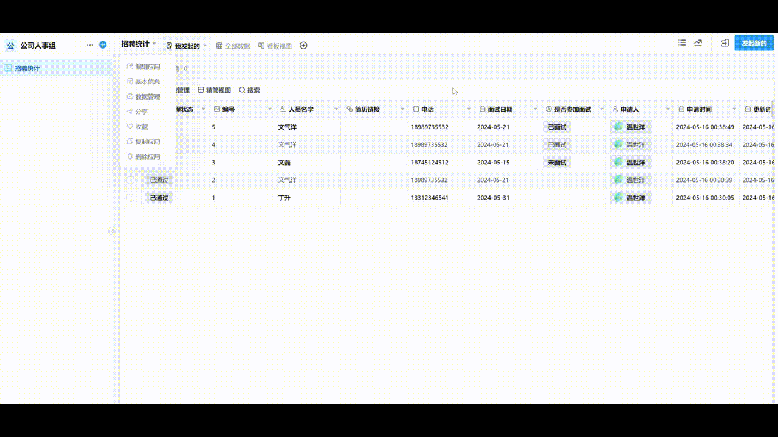Open the list layout icon in top right
This screenshot has height=437, width=778.
[x=683, y=43]
